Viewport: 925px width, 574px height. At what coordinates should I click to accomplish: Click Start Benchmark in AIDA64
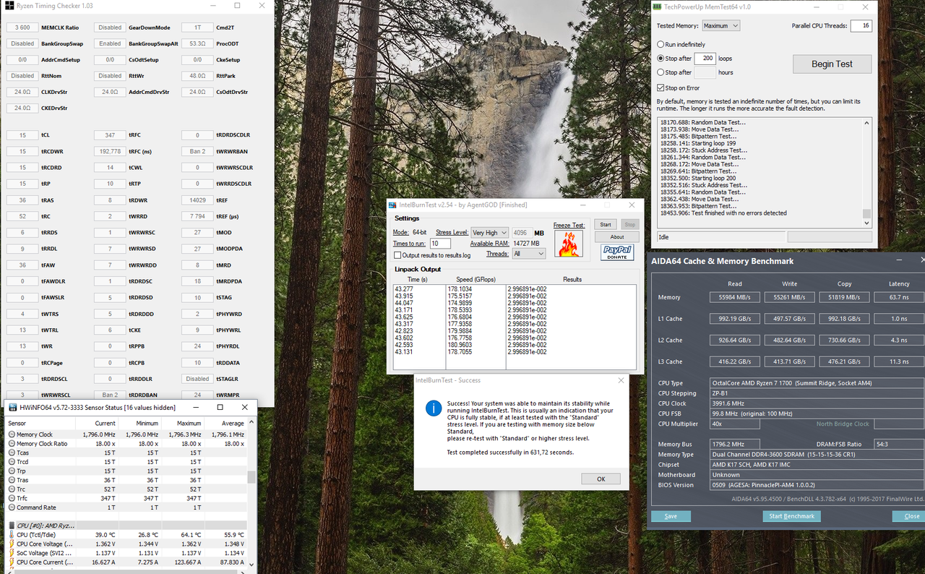tap(791, 516)
